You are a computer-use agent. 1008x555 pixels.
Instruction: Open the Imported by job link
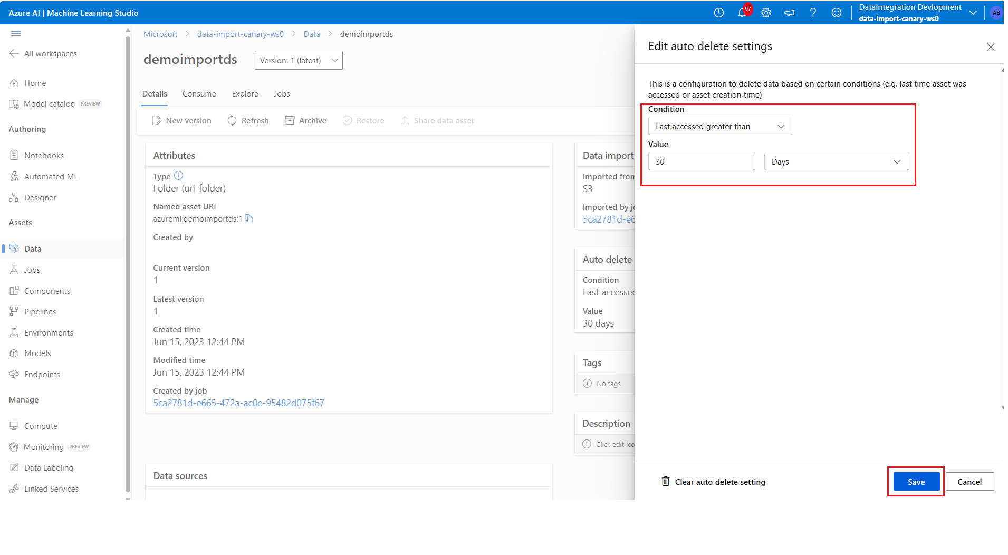tap(609, 219)
